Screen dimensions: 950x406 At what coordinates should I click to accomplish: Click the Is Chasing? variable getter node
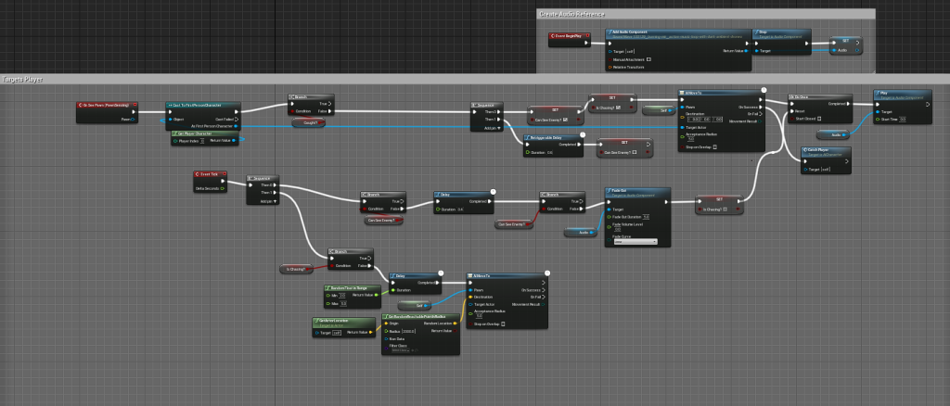295,269
